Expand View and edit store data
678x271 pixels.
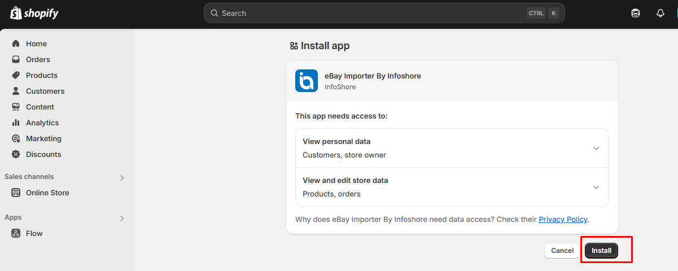[x=452, y=187]
